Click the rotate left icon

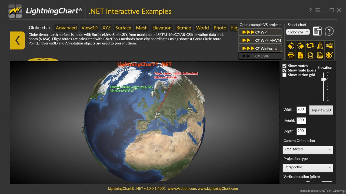point(291,46)
